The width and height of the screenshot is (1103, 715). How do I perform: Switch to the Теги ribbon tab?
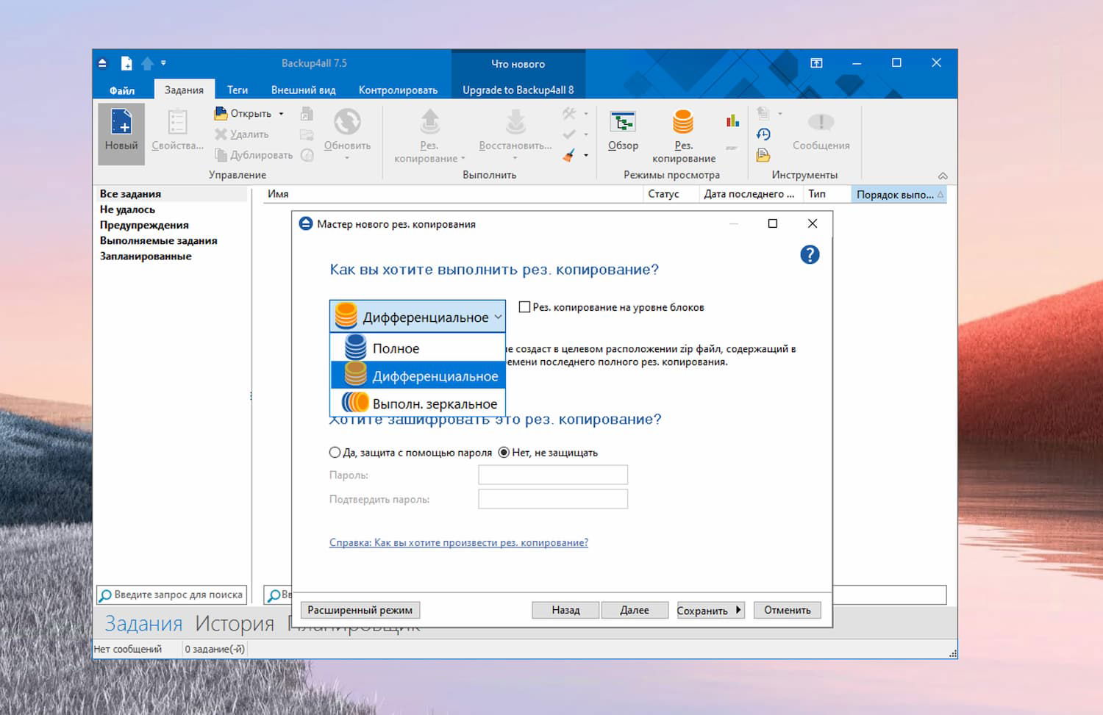(238, 89)
